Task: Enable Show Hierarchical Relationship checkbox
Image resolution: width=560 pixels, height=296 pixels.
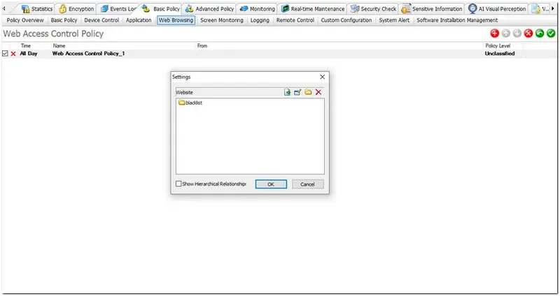Action: coord(178,184)
